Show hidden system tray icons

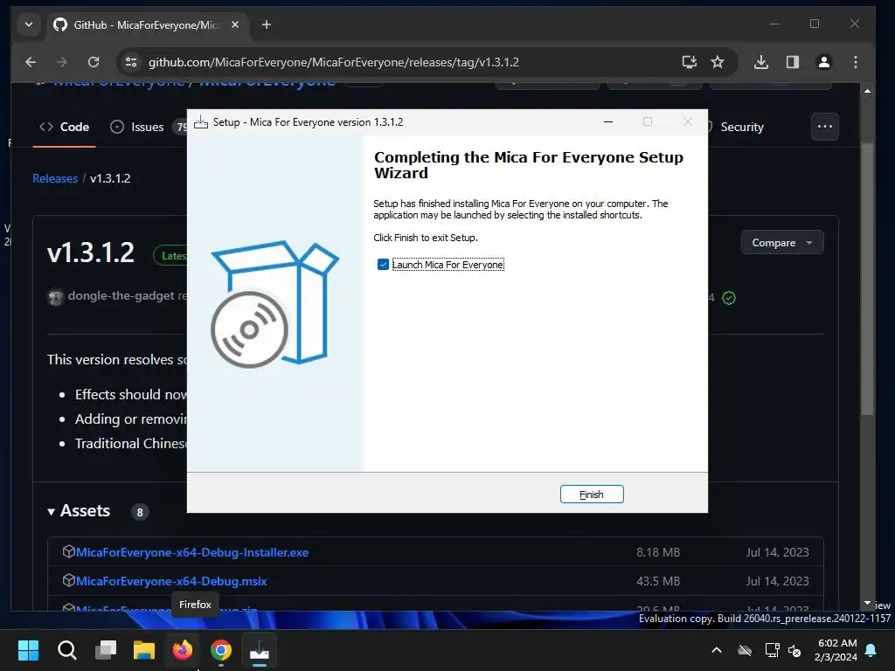[x=717, y=650]
